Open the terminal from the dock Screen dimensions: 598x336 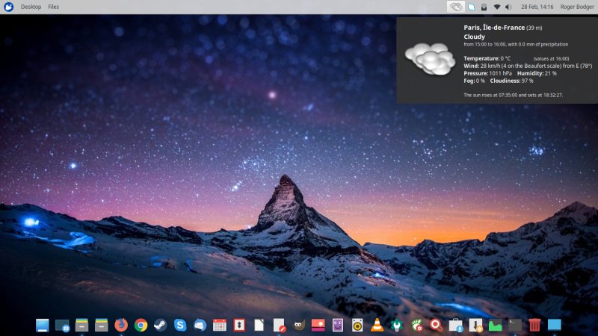515,325
